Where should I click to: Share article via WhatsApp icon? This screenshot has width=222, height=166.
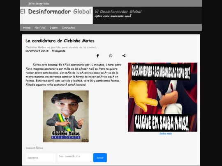coord(111,56)
